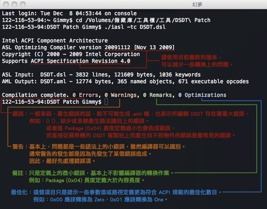
Task: Click the third window control button
Action: (23, 4)
